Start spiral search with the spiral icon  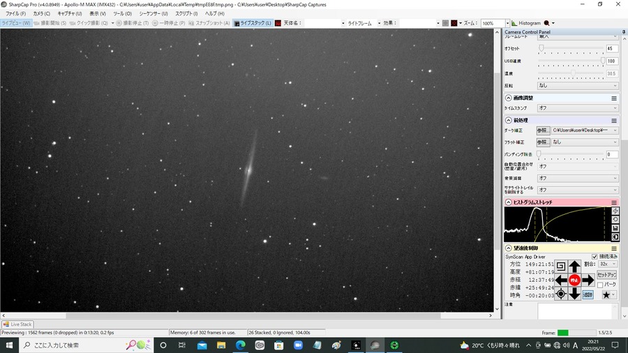561,266
